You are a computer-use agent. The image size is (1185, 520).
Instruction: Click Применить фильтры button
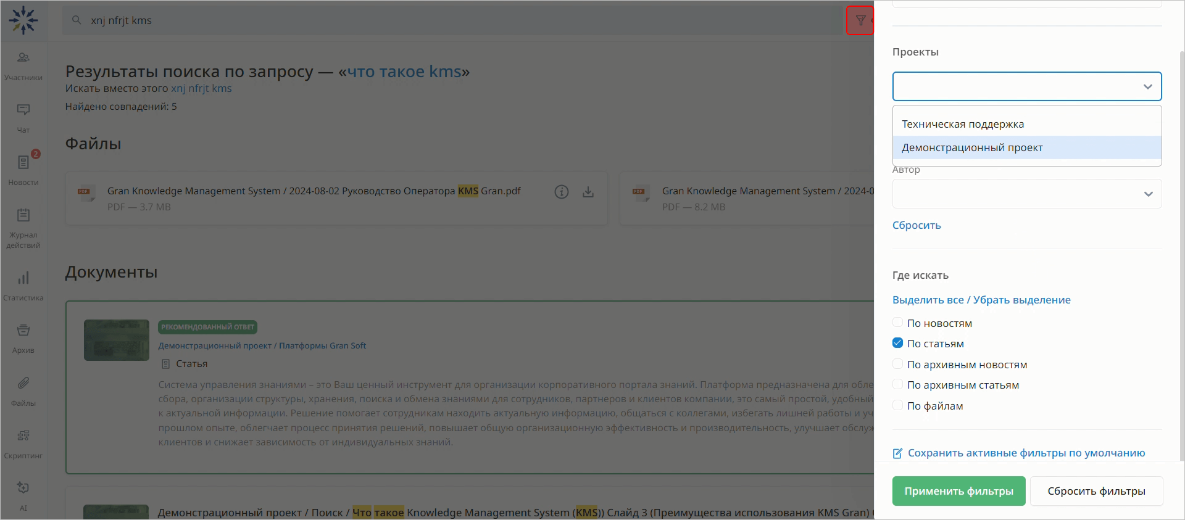pos(958,491)
